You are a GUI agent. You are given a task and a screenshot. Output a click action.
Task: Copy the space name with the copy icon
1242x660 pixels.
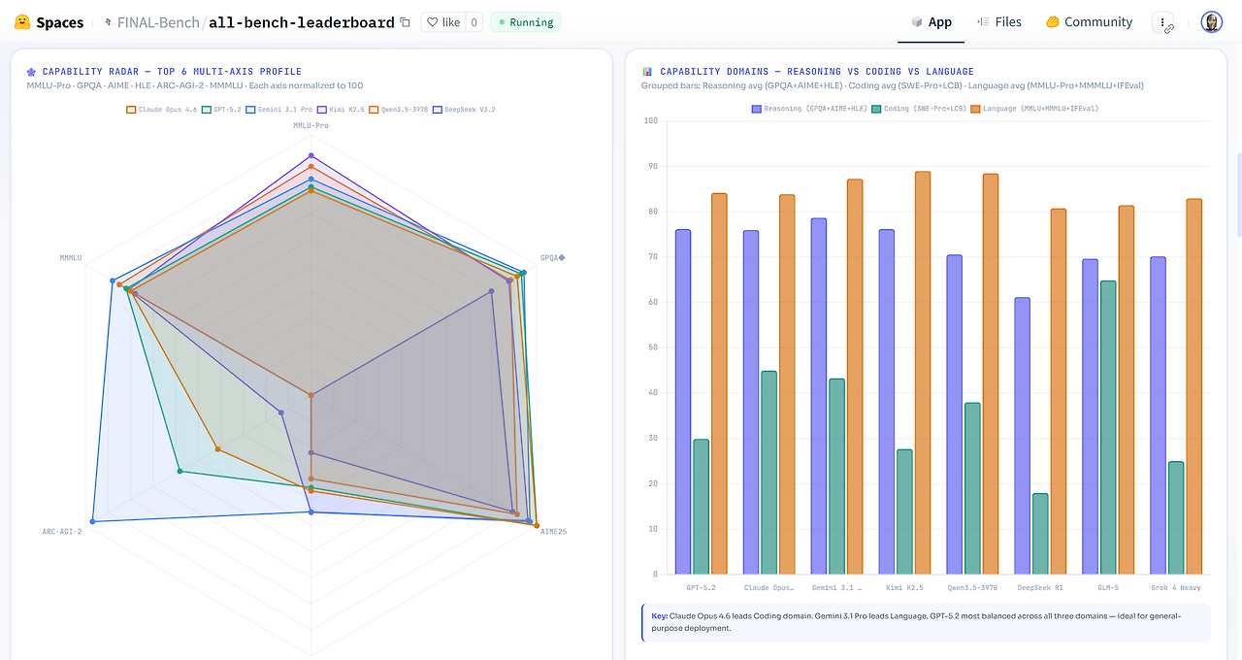click(x=405, y=22)
